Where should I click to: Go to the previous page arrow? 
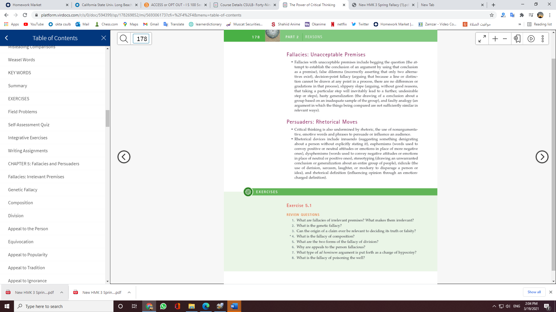[124, 157]
